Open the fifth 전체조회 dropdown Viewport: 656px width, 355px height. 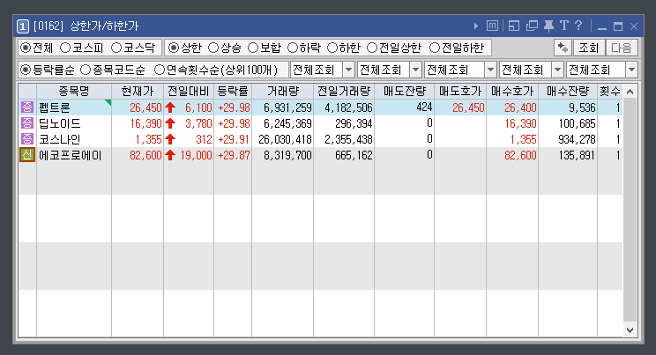[x=631, y=70]
